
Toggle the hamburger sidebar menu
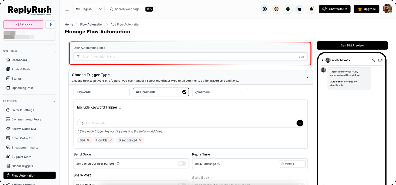coord(67,9)
